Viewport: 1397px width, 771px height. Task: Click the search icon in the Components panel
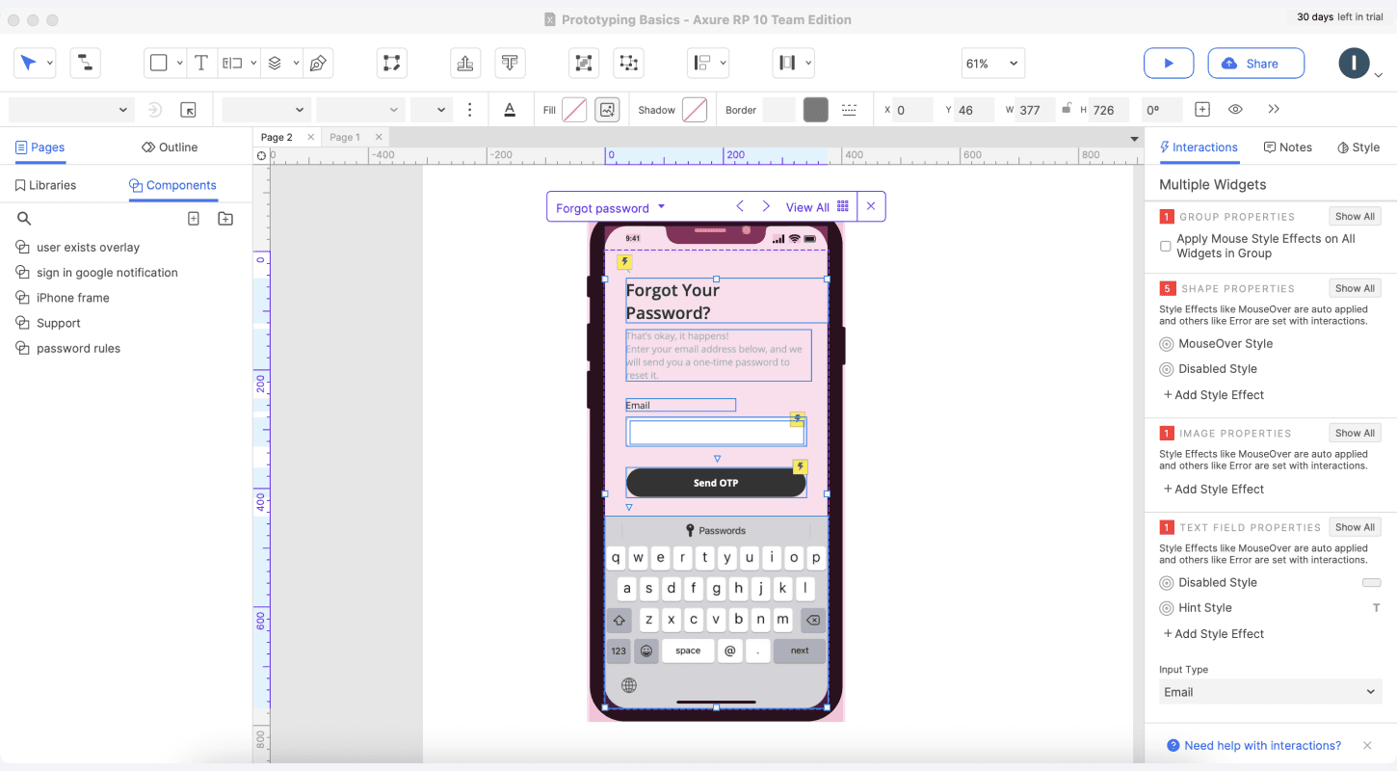(x=24, y=218)
